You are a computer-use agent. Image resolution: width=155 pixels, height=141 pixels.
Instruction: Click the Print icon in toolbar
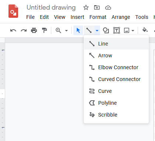coord(34,30)
